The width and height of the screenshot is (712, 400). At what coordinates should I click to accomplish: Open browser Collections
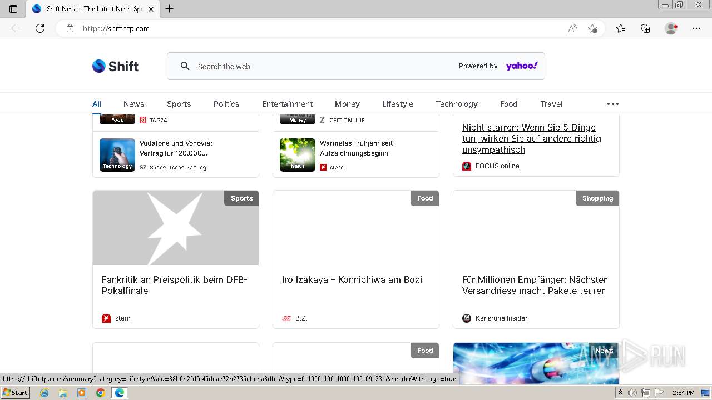645,28
